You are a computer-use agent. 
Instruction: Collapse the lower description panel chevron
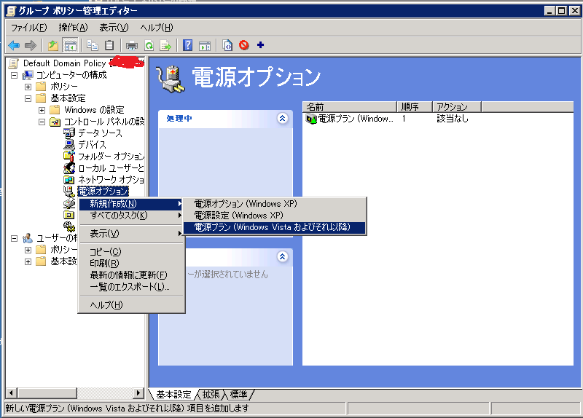click(x=282, y=257)
